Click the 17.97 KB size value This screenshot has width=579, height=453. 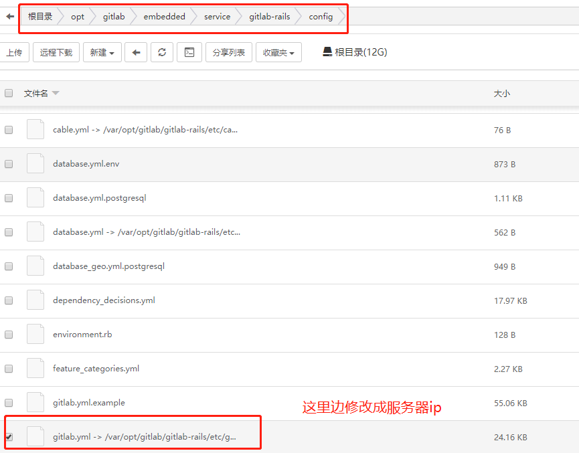point(511,301)
